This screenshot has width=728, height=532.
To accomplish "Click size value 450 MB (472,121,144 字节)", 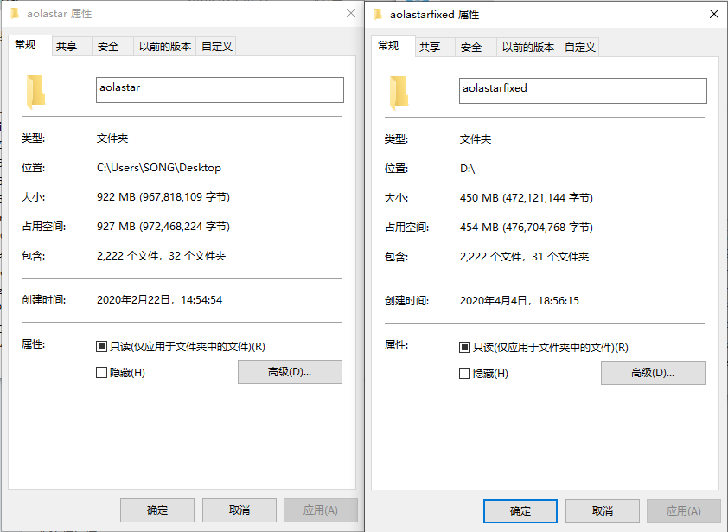I will click(526, 198).
